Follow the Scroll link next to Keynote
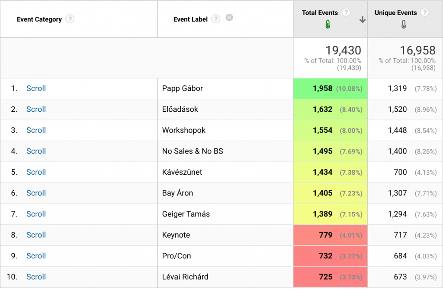The width and height of the screenshot is (443, 289). pos(36,235)
